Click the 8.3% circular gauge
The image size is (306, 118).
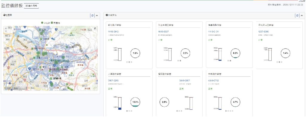(x=235, y=53)
